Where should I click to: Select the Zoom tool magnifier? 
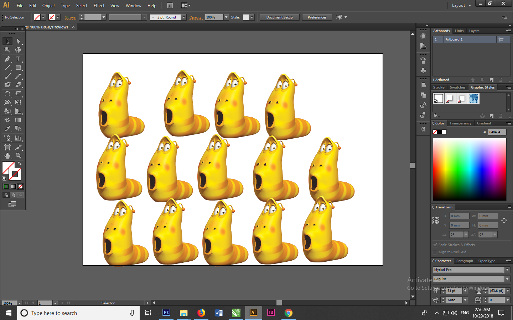coord(18,156)
